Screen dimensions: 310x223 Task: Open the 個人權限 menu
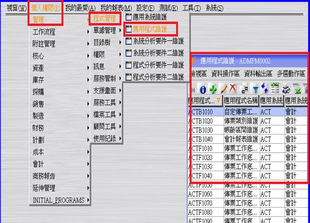click(46, 8)
